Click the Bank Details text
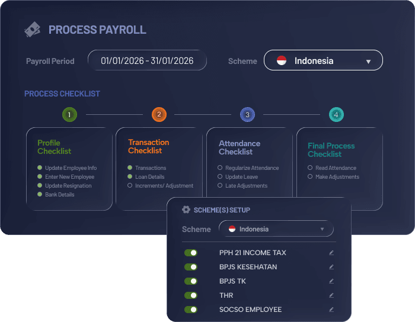Screen dimensions: 415x322 pyautogui.click(x=59, y=194)
